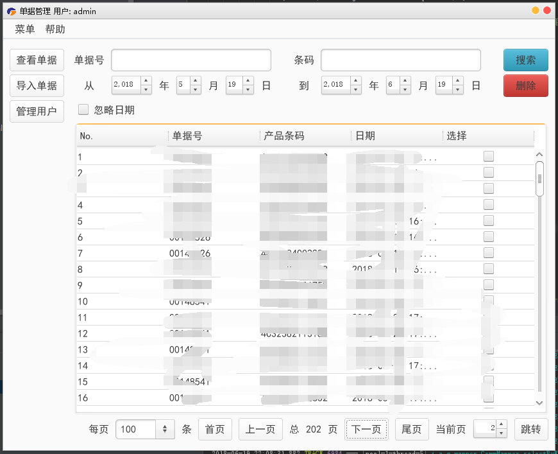
Task: Open the 每页 items-per-page dropdown
Action: (164, 429)
